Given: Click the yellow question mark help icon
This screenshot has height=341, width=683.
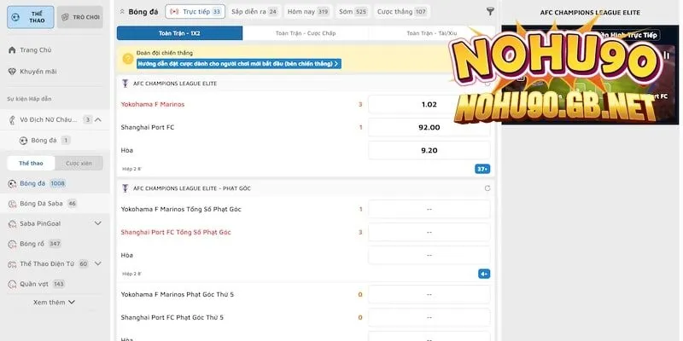Looking at the screenshot, I should 128,59.
